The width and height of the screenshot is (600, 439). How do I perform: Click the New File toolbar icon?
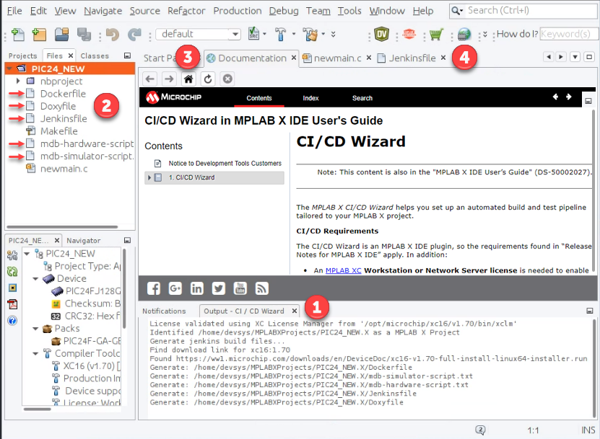click(x=17, y=34)
